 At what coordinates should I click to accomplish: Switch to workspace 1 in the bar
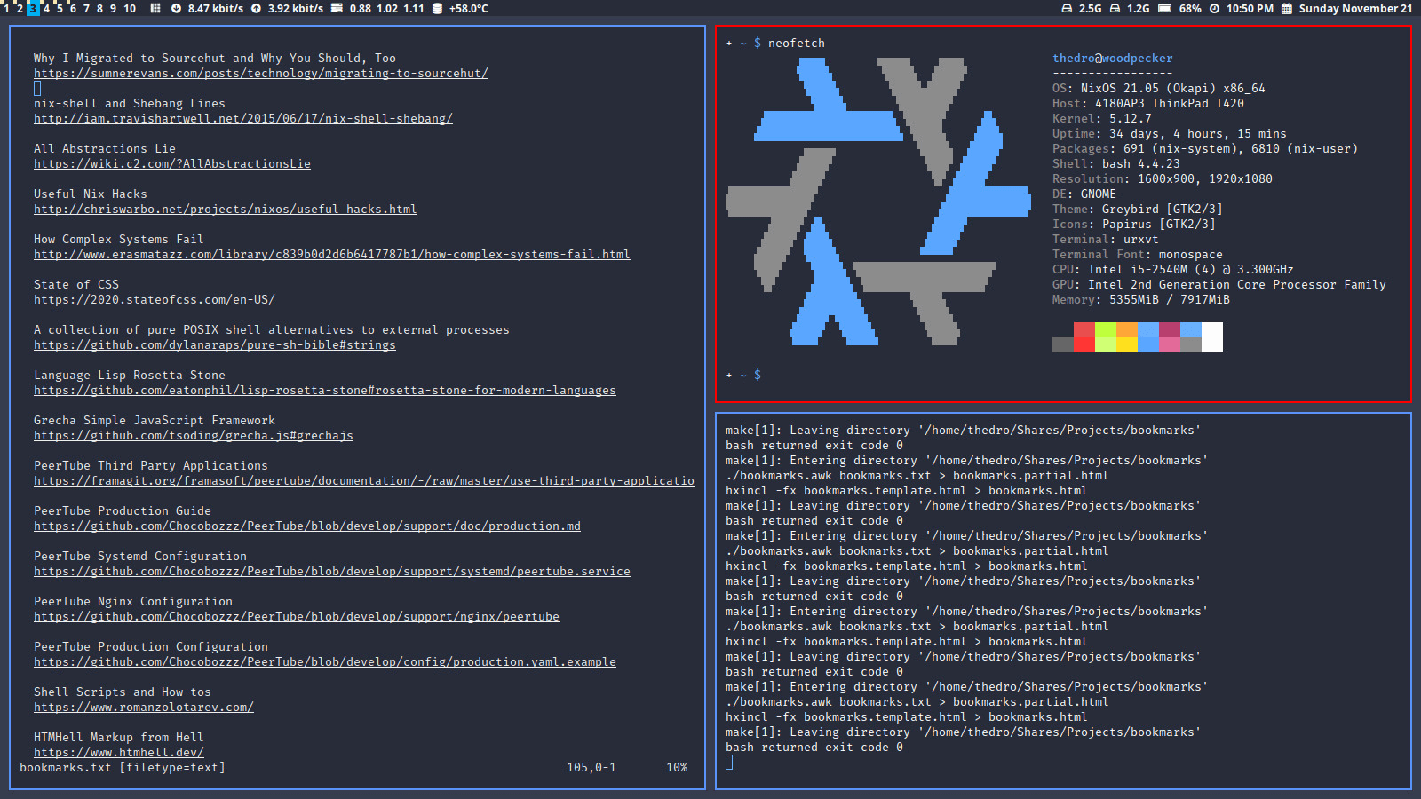(6, 8)
